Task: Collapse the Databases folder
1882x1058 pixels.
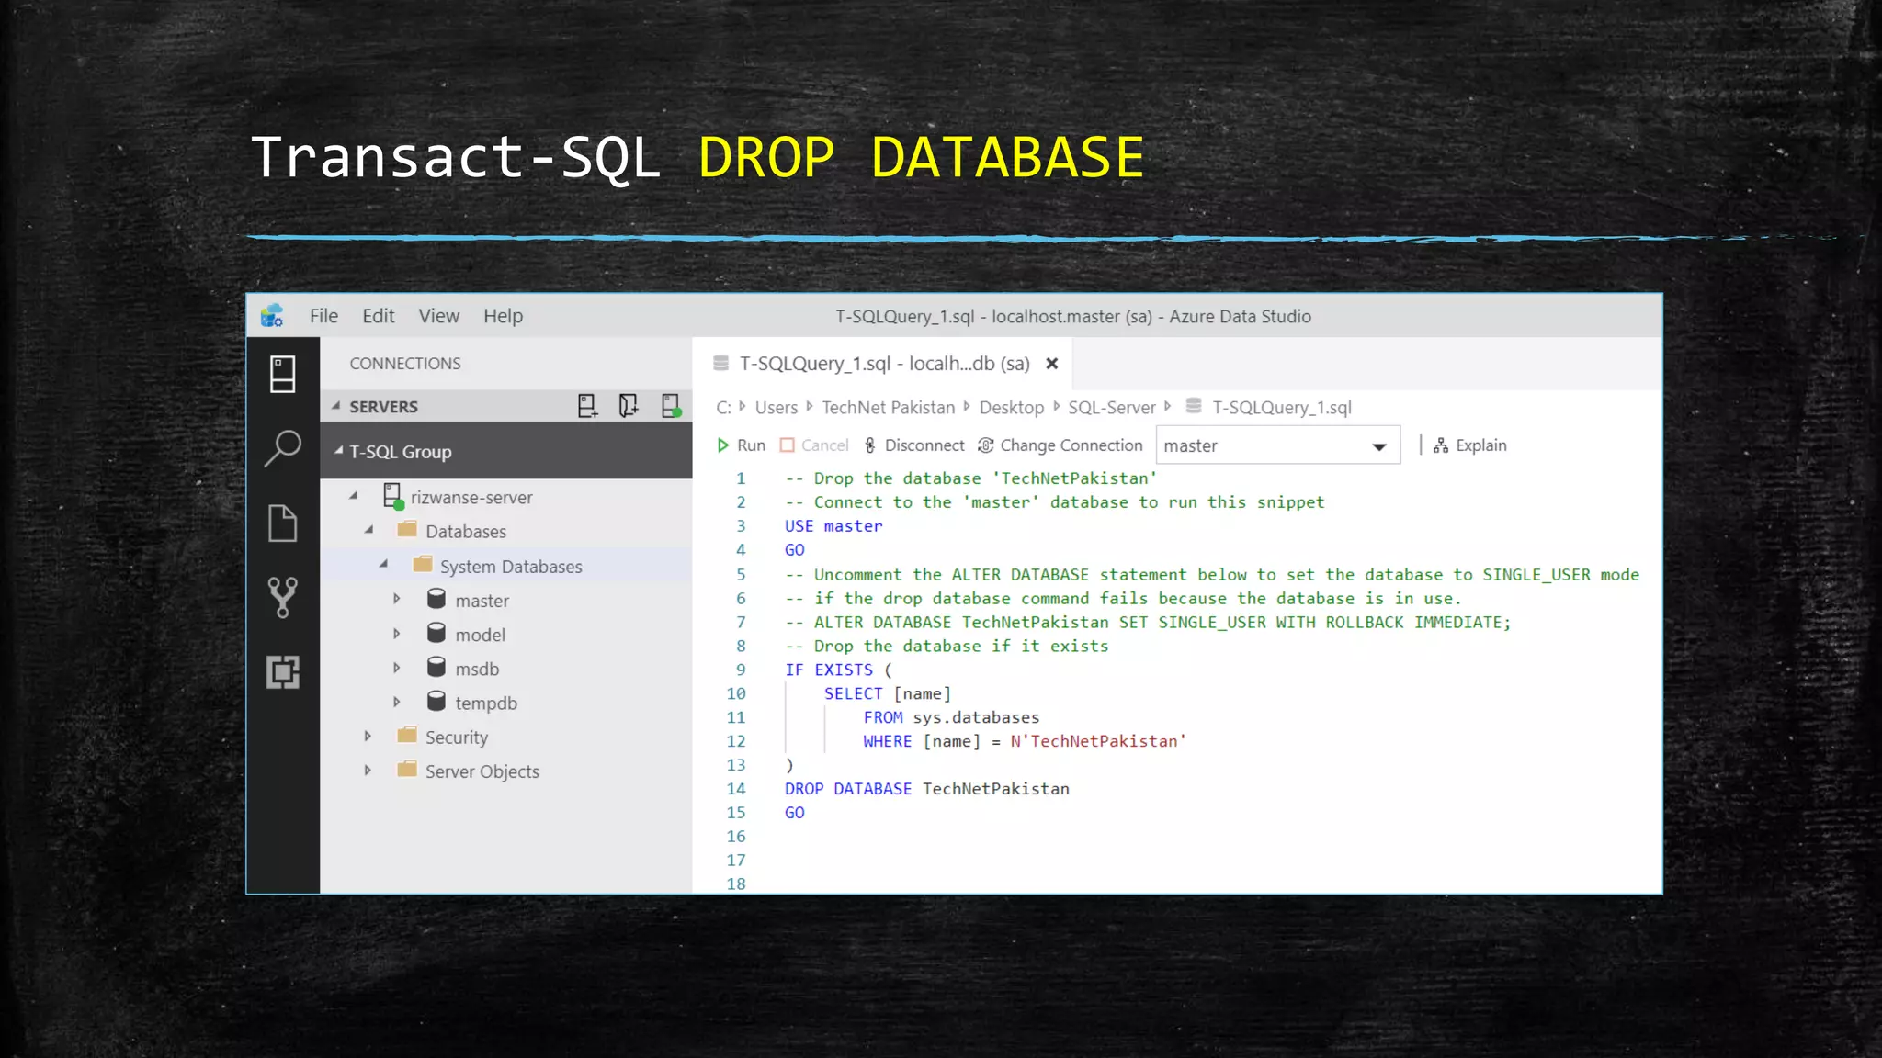Action: (369, 530)
